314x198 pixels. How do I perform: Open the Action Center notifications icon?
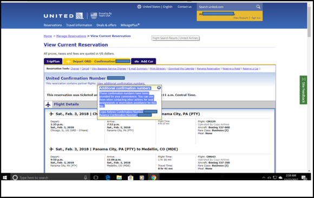tap(304, 177)
